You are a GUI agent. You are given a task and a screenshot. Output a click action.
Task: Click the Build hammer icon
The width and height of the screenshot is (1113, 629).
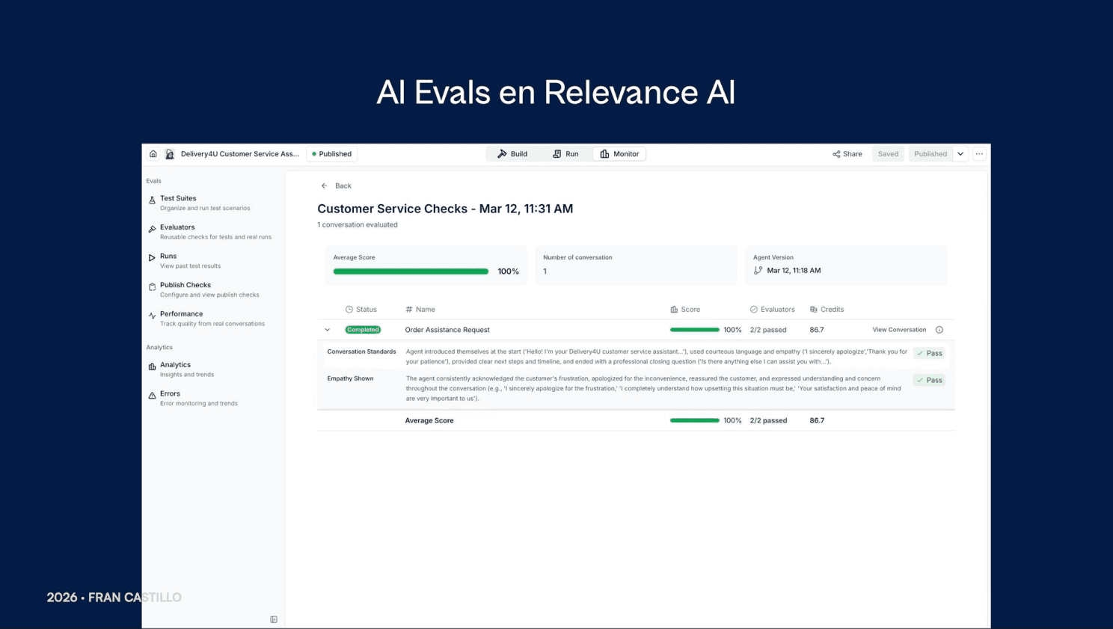(502, 154)
